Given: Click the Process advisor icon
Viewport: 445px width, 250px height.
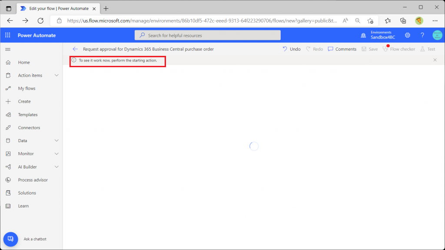Looking at the screenshot, I should (x=8, y=180).
